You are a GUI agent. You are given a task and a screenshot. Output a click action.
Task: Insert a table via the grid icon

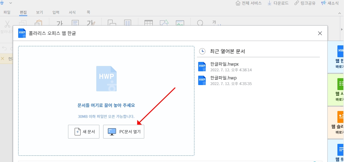click(149, 23)
